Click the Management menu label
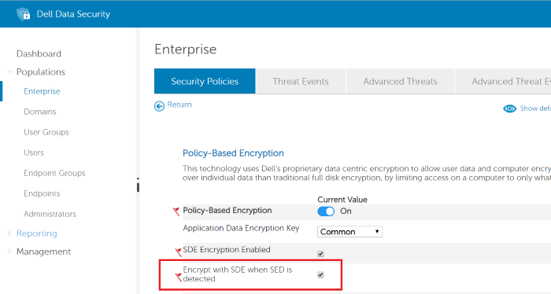 (43, 252)
